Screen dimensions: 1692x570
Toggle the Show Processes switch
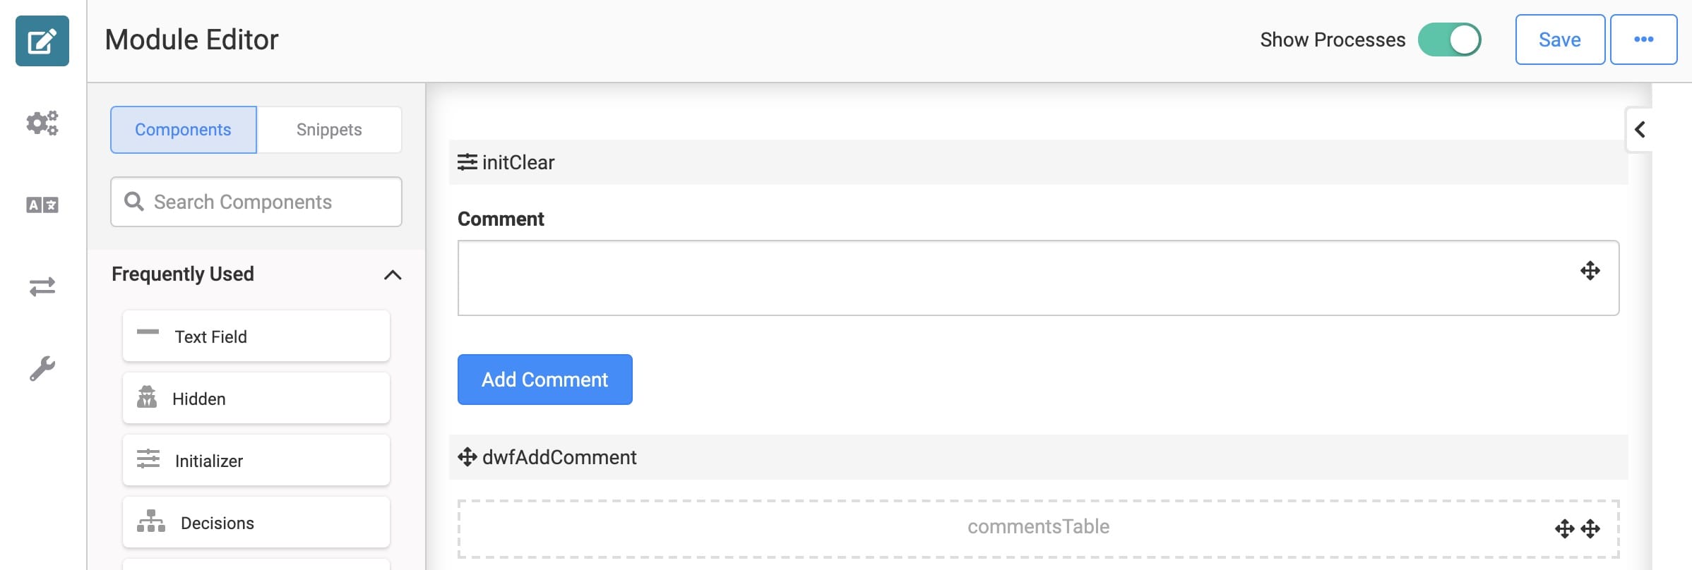coord(1450,40)
